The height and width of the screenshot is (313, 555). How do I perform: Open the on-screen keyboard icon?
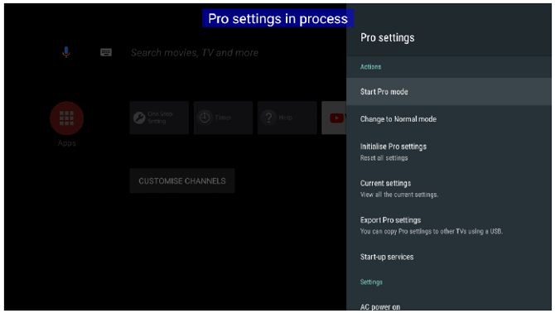pyautogui.click(x=106, y=52)
